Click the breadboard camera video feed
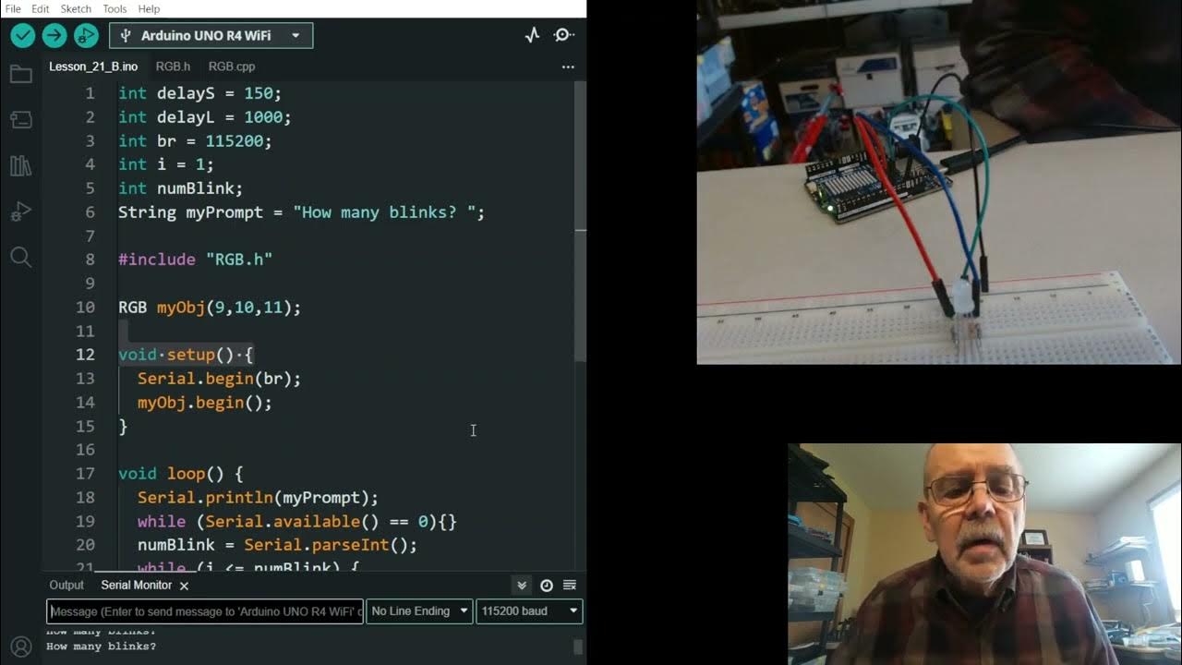 point(939,182)
